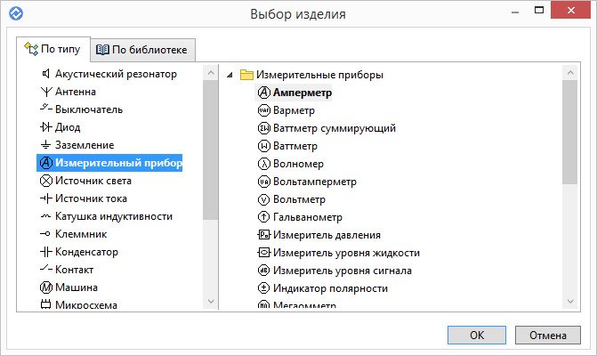Image resolution: width=597 pixels, height=356 pixels.
Task: Pick the Wattmeter icon
Action: tap(263, 146)
